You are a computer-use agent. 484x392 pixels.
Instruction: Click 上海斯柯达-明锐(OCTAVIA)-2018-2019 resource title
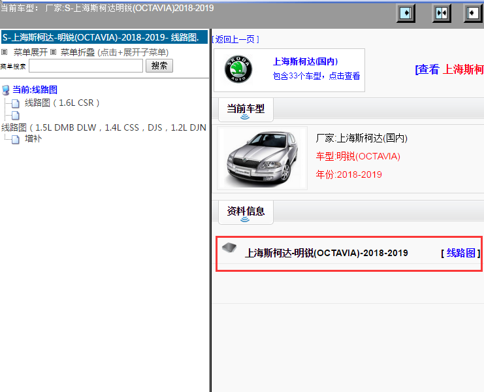[327, 253]
